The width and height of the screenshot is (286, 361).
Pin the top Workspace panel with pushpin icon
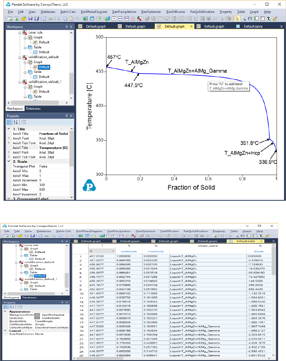click(67, 27)
